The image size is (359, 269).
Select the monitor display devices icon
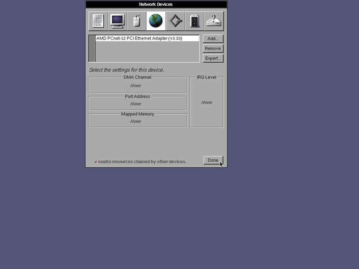(118, 21)
